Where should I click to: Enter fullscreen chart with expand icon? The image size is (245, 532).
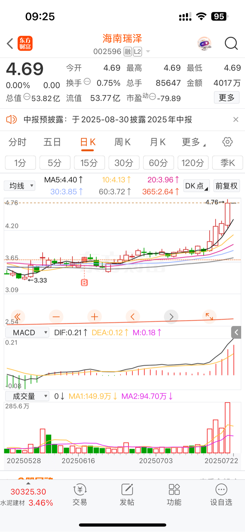(209, 317)
